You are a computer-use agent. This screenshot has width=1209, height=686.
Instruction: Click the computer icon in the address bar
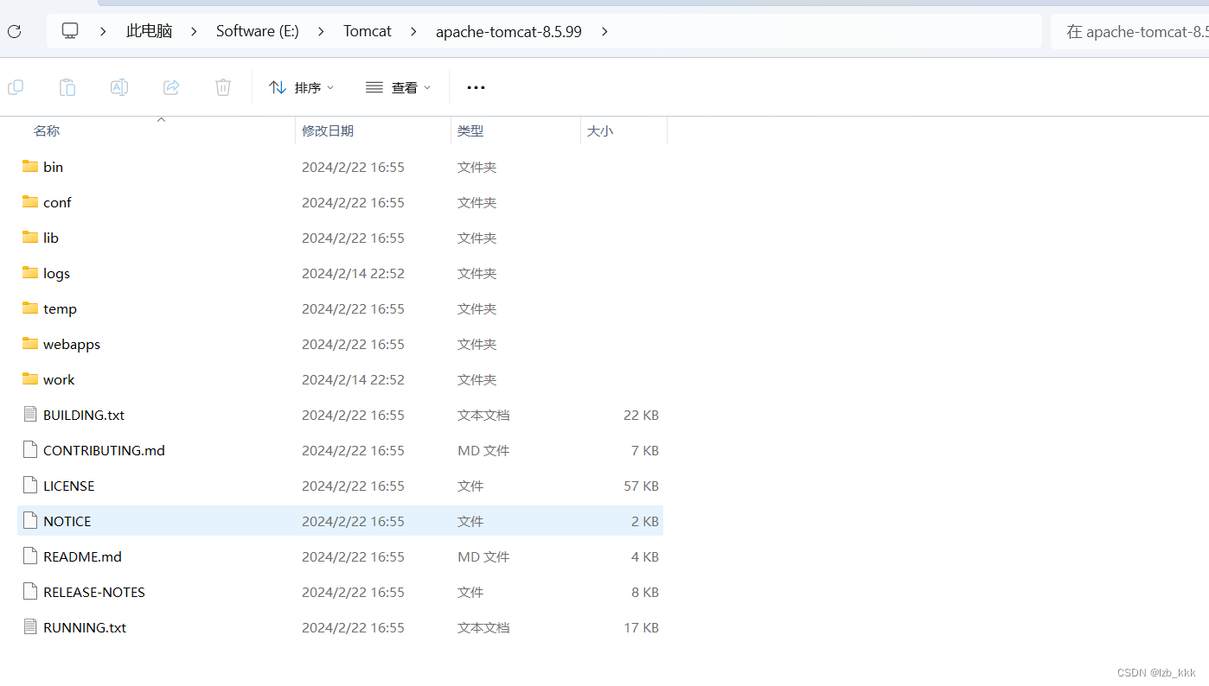tap(69, 30)
